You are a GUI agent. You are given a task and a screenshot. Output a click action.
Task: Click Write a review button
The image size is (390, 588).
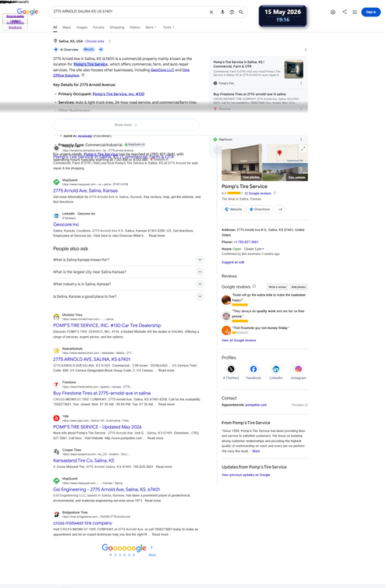[278, 287]
